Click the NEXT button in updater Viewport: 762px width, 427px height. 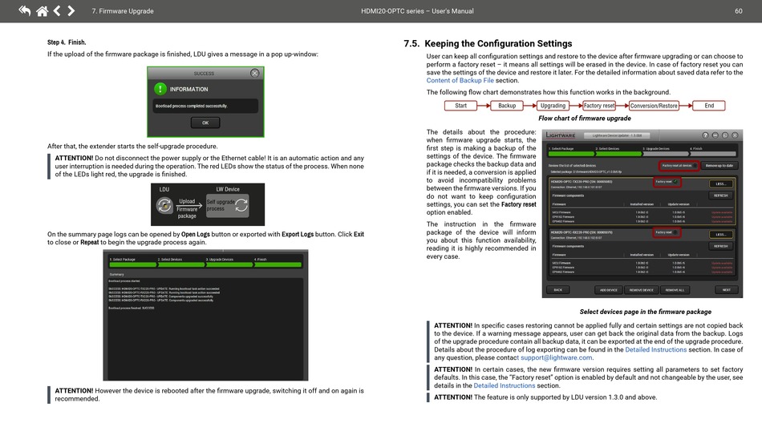tap(727, 290)
